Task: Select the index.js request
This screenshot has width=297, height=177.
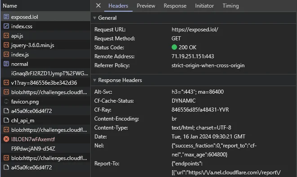Action: [x=45, y=54]
